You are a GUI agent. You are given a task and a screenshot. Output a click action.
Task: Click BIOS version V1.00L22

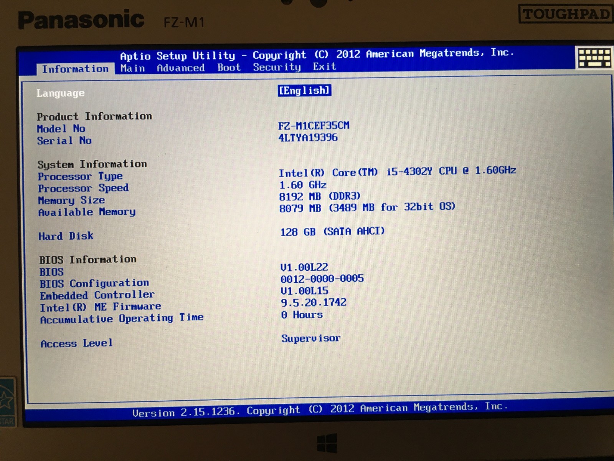[x=304, y=267]
